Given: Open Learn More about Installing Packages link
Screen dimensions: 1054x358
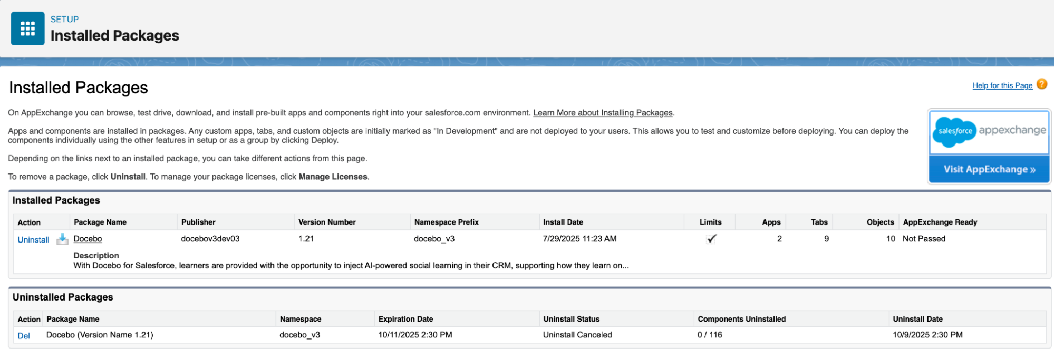Looking at the screenshot, I should coord(603,113).
